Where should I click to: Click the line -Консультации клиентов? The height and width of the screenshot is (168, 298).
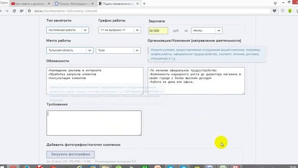67,78
